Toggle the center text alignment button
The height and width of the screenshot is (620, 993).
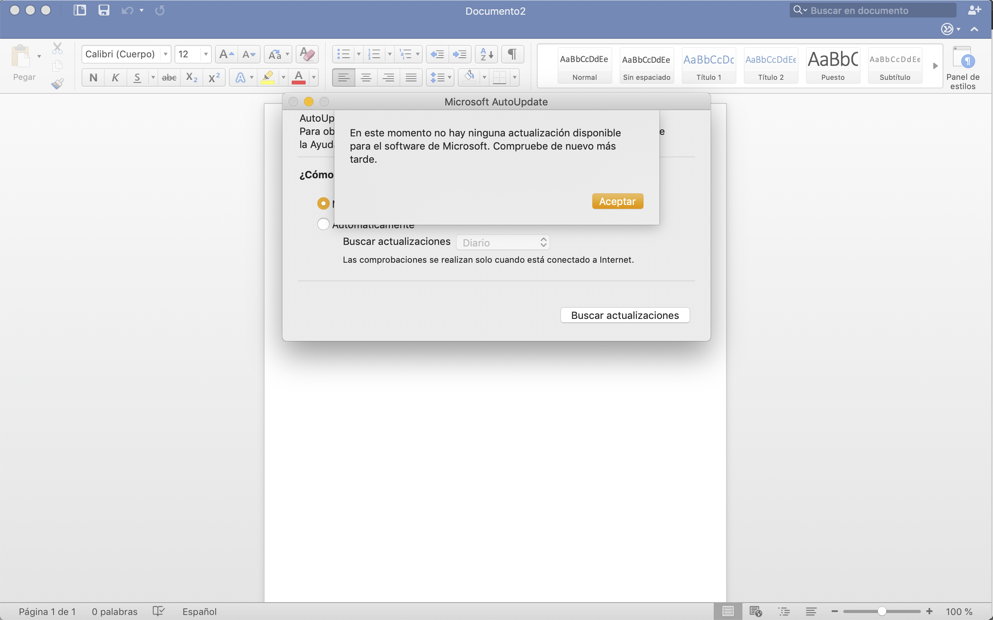(366, 77)
